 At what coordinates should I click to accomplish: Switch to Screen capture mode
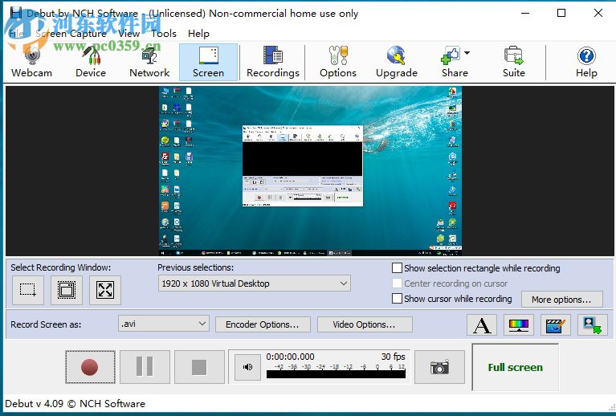click(x=208, y=62)
